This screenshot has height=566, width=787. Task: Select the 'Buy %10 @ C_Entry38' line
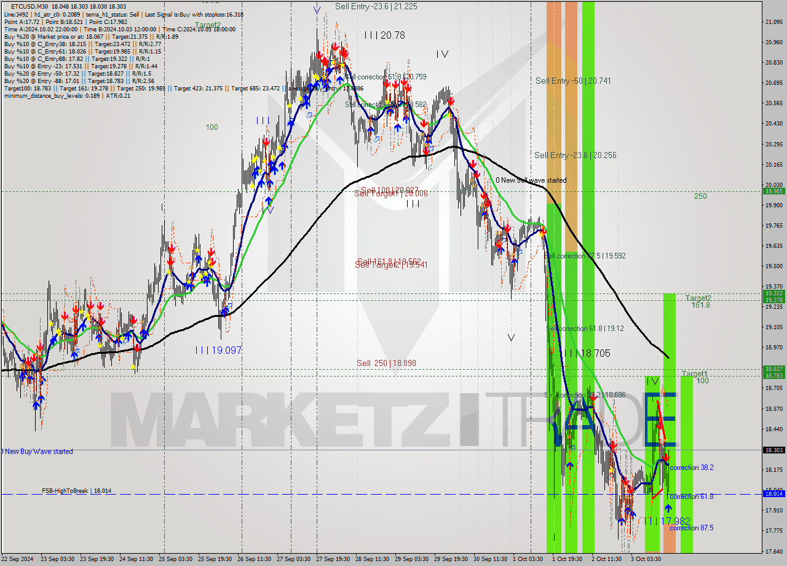(82, 44)
